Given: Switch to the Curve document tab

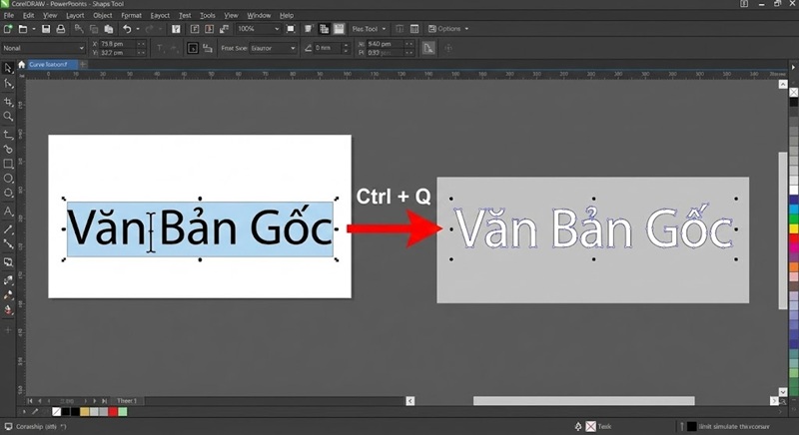Looking at the screenshot, I should [x=52, y=65].
